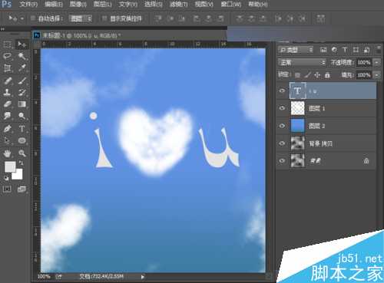Image resolution: width=384 pixels, height=283 pixels.
Task: Click the opacity 100% field
Action: [364, 62]
